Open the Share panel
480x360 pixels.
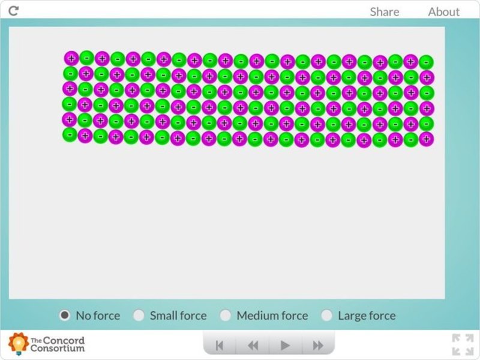tap(383, 11)
